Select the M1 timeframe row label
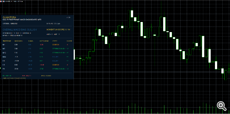The width and height of the screenshot is (230, 114). tap(4, 45)
